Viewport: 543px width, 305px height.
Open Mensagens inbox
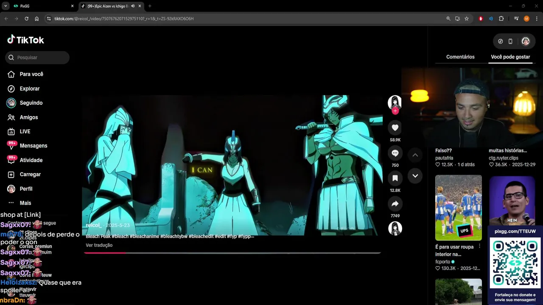tap(27, 146)
